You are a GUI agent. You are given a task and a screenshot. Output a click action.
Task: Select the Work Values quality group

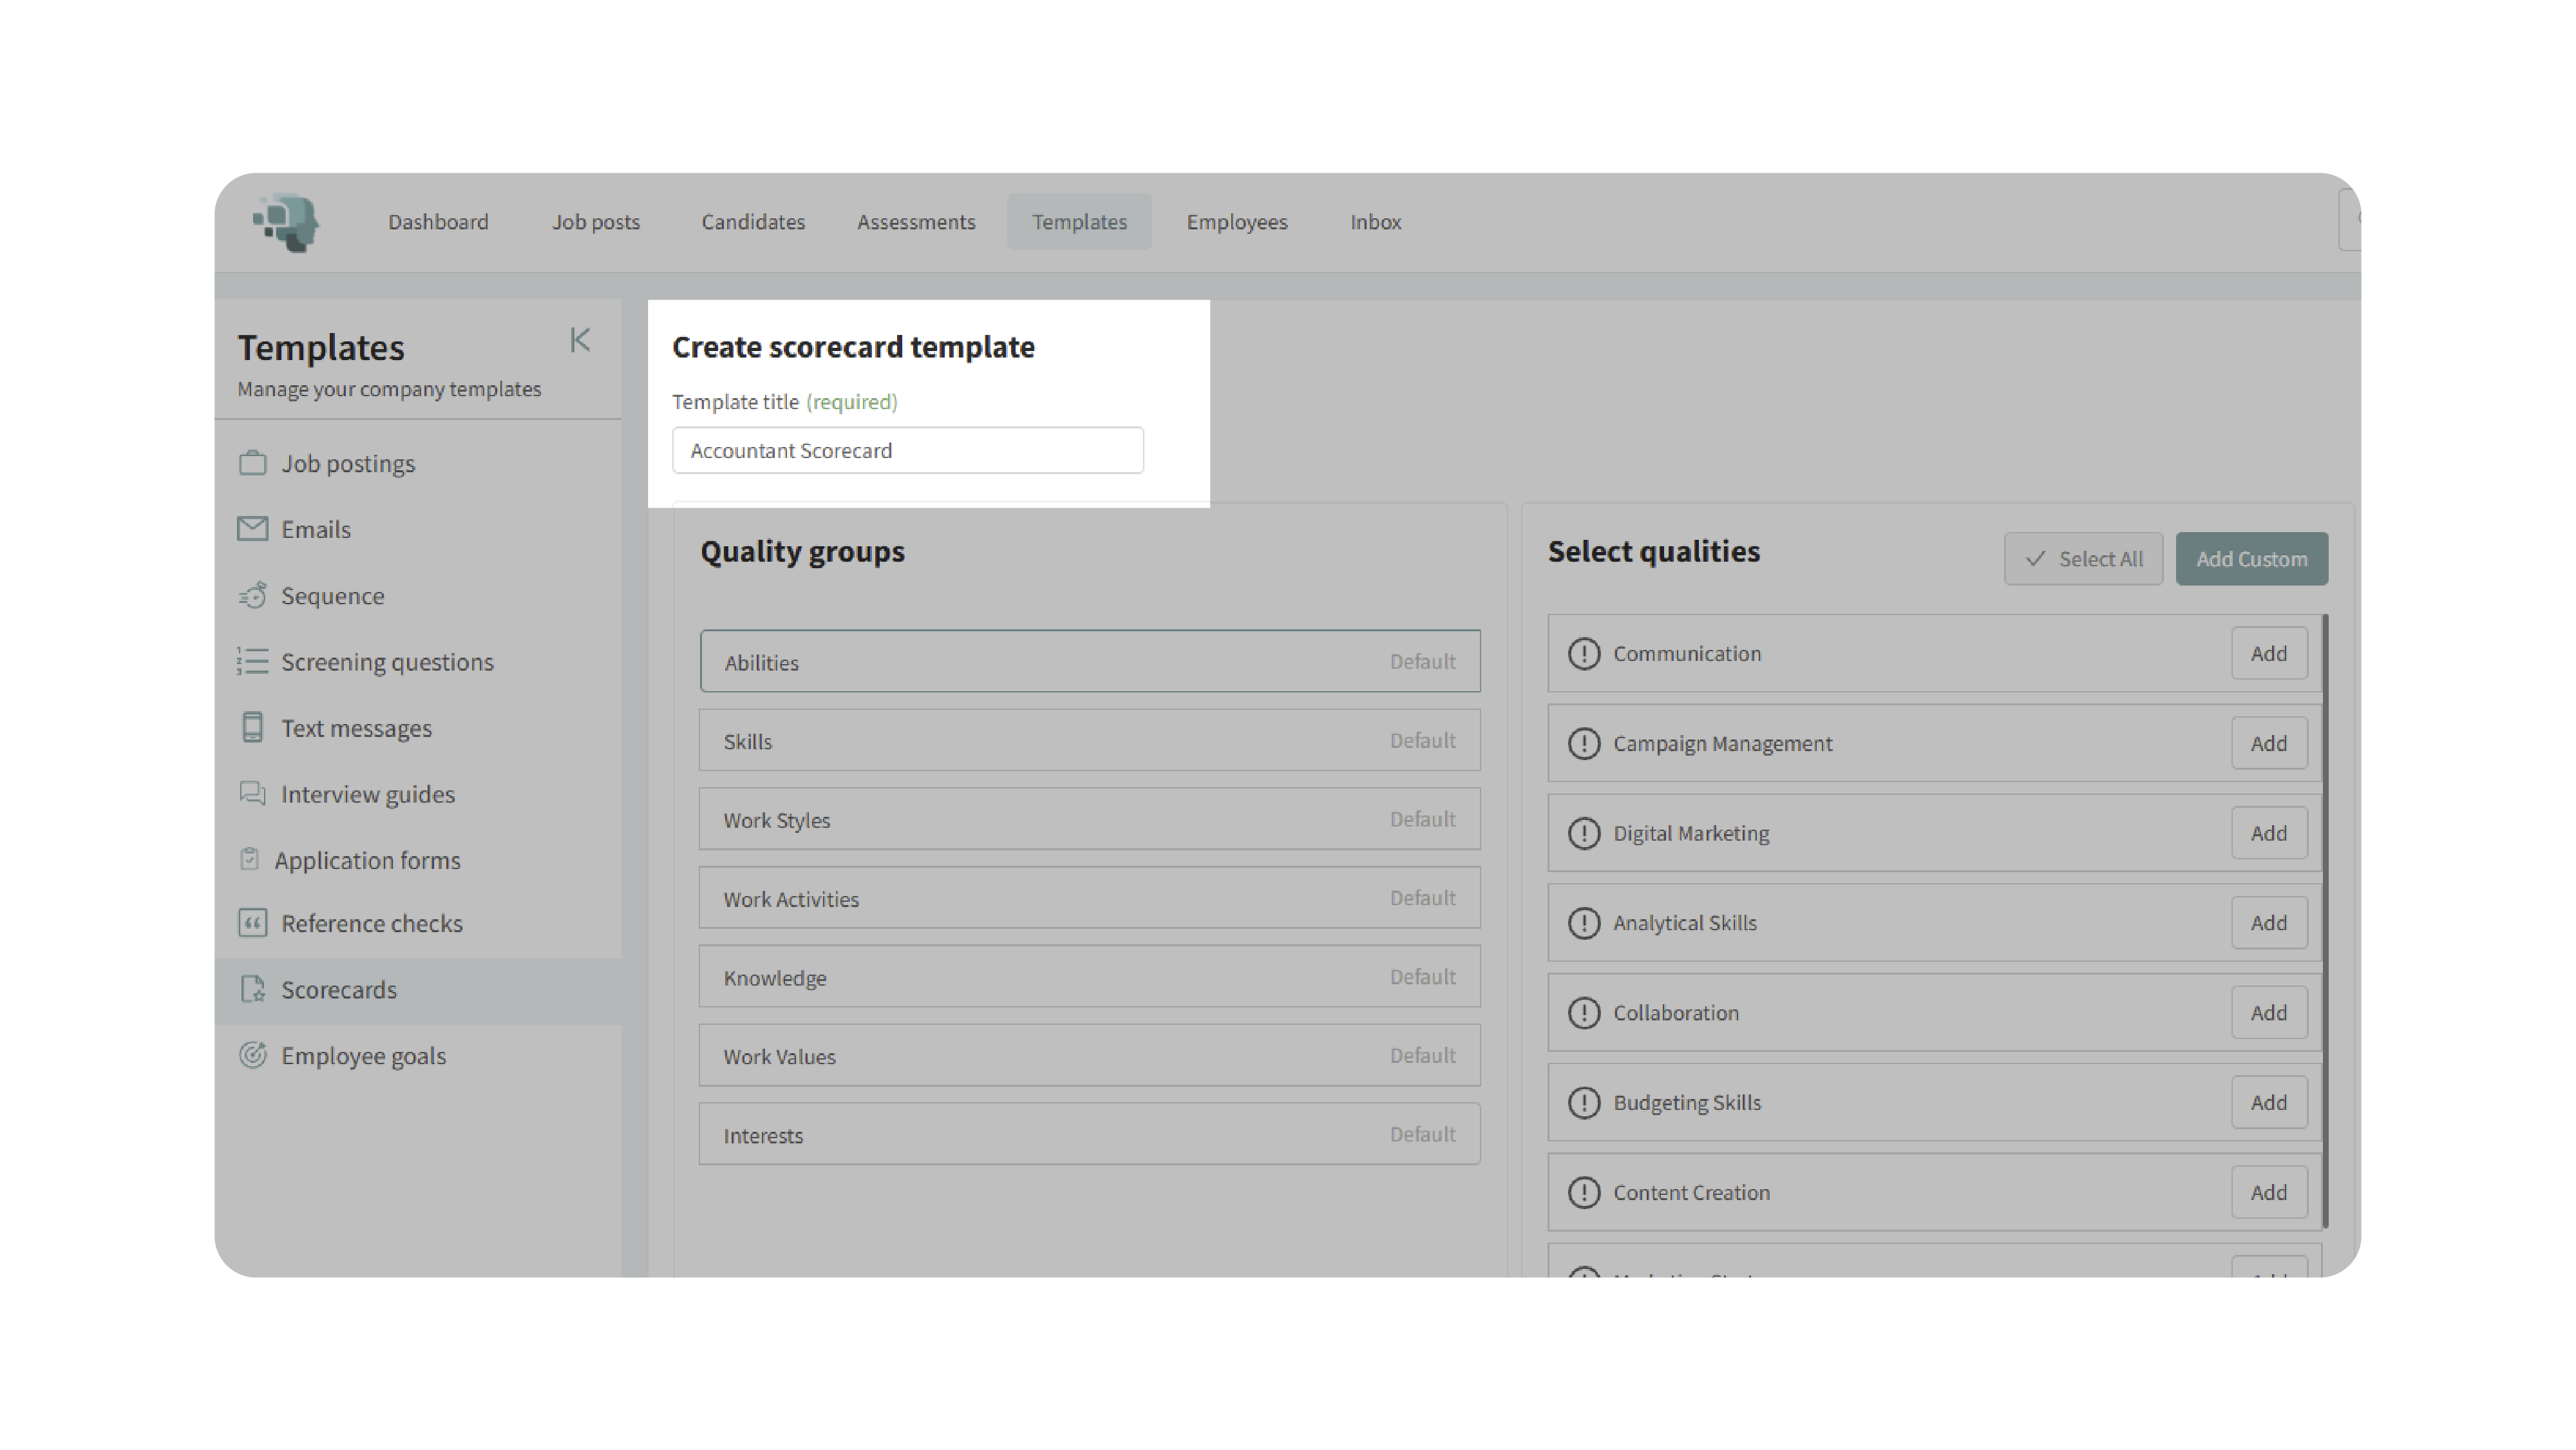[x=1089, y=1056]
